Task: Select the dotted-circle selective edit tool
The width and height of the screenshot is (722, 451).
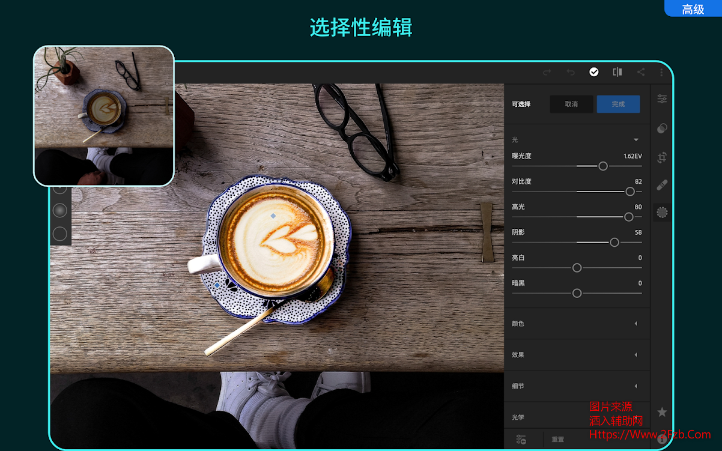Action: pyautogui.click(x=662, y=212)
